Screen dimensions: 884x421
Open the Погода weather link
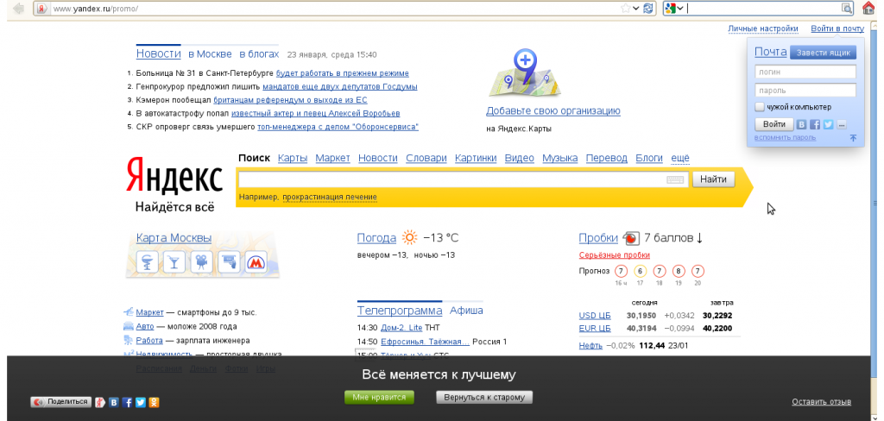tap(376, 238)
